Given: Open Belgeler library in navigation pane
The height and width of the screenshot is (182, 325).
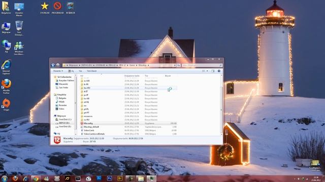Looking at the screenshot, I should [61, 98].
